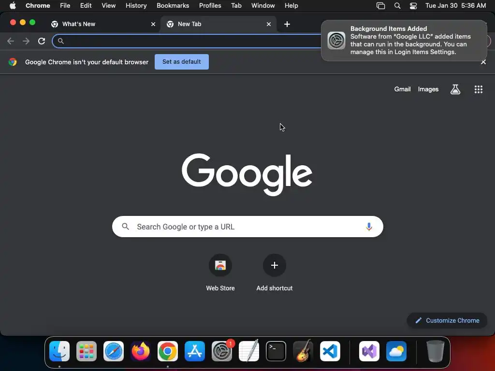Open Finder from the Dock
Image resolution: width=495 pixels, height=371 pixels.
click(x=59, y=351)
